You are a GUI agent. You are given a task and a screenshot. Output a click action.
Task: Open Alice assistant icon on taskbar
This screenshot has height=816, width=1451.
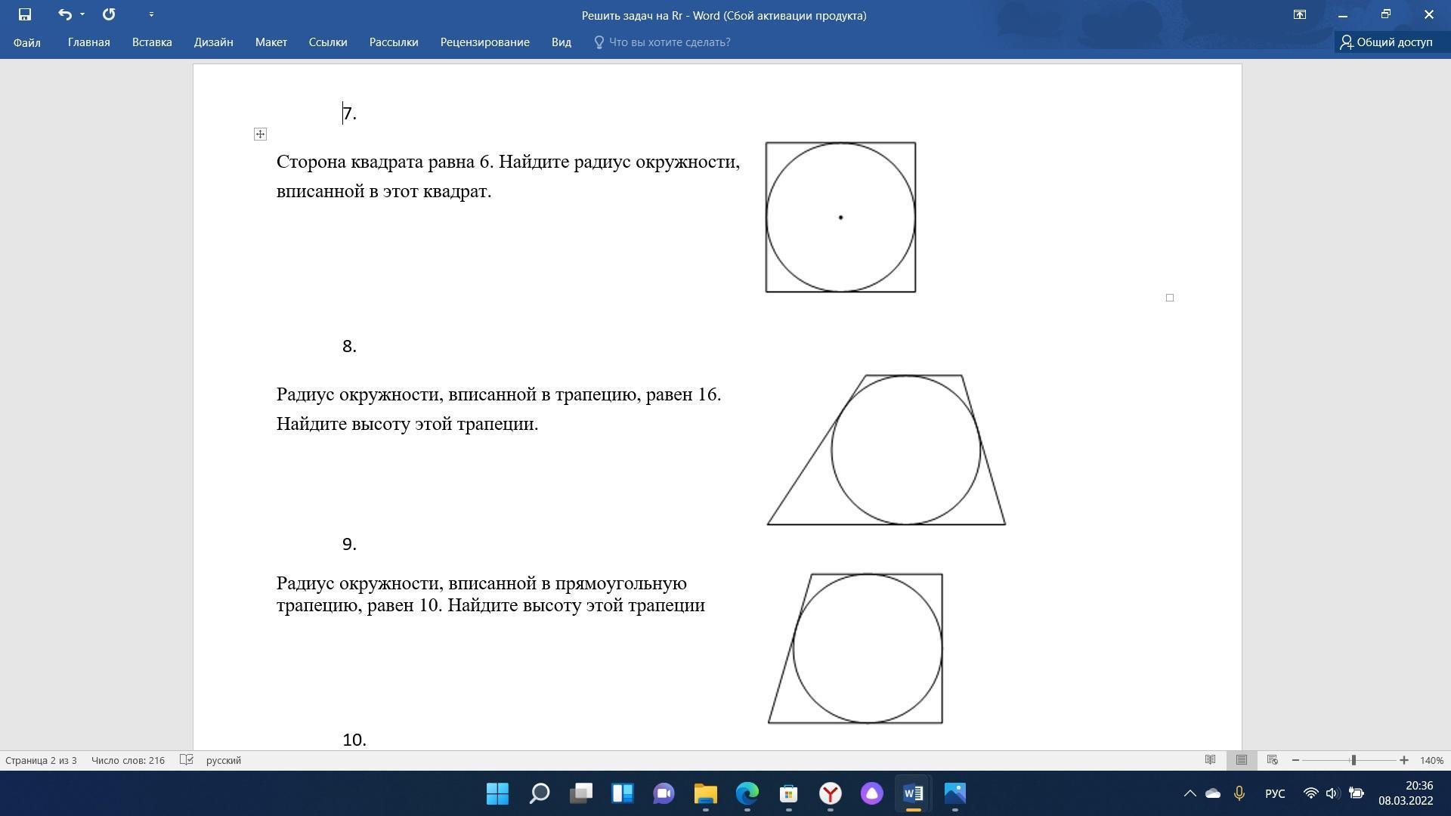click(x=872, y=793)
